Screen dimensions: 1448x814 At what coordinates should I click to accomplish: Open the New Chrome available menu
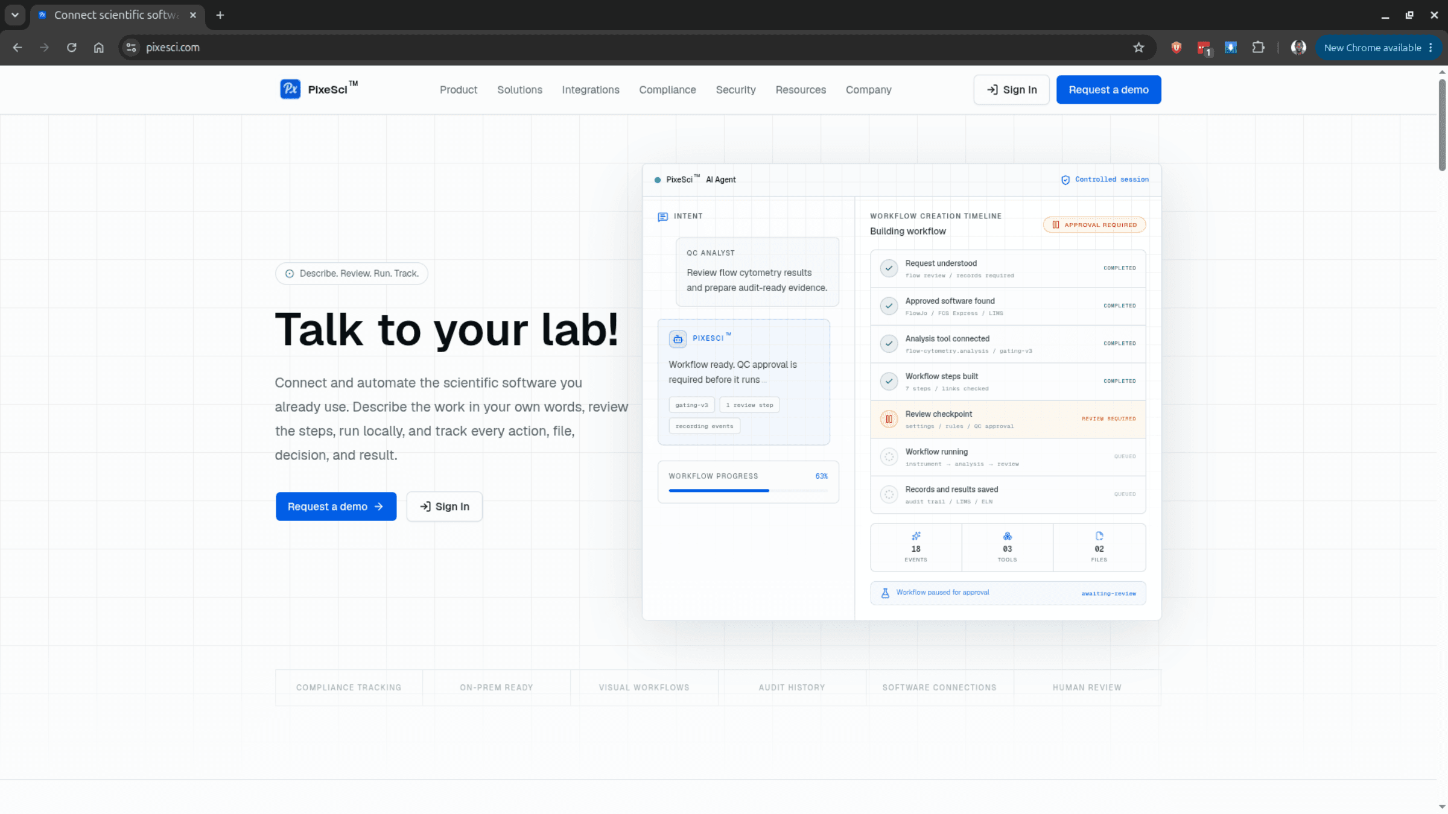click(1379, 48)
